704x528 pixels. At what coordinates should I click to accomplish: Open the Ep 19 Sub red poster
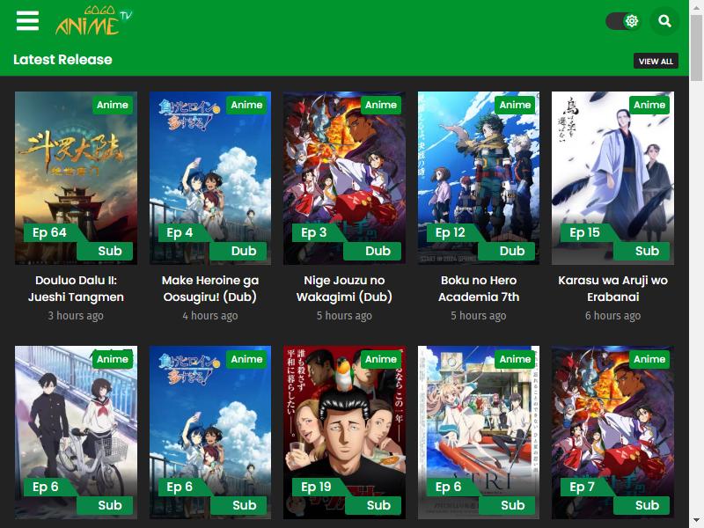[344, 432]
